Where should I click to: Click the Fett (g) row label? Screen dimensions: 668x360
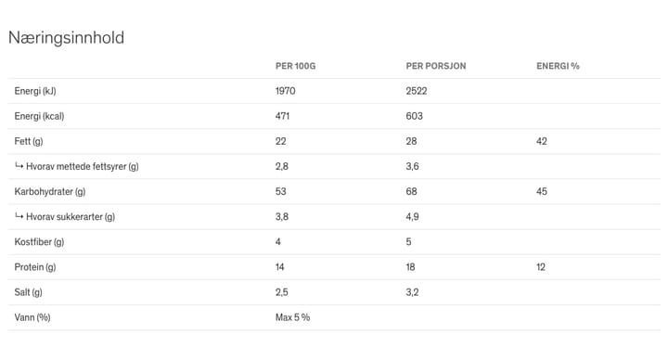[29, 141]
